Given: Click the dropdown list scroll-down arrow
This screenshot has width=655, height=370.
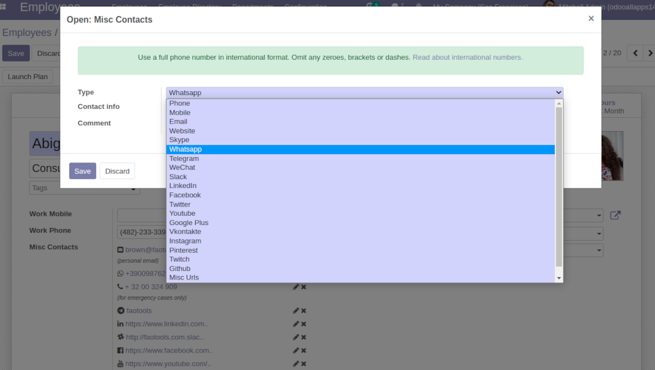Looking at the screenshot, I should click(x=559, y=278).
